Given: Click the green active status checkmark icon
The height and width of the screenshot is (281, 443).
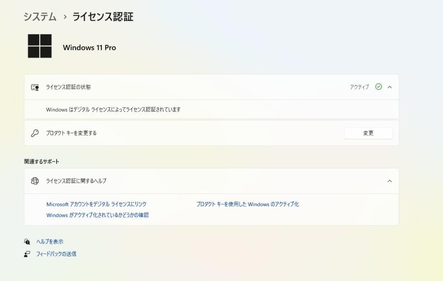Looking at the screenshot, I should coord(378,87).
